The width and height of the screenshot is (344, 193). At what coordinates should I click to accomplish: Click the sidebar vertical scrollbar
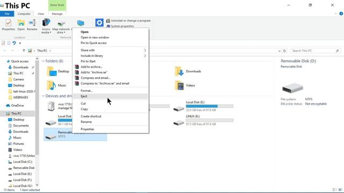click(x=37, y=108)
